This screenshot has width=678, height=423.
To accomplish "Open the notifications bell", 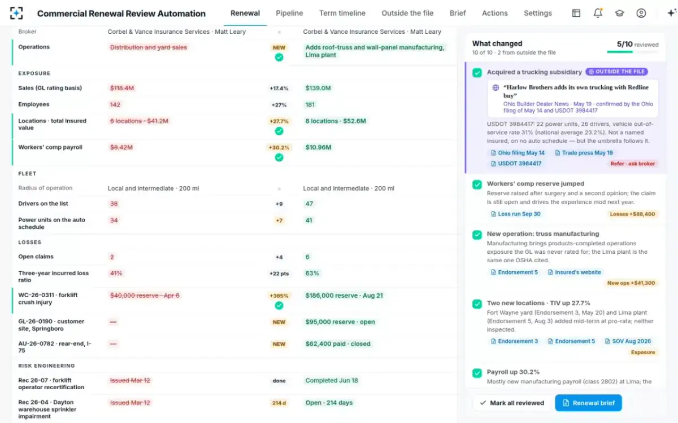I will tap(598, 13).
